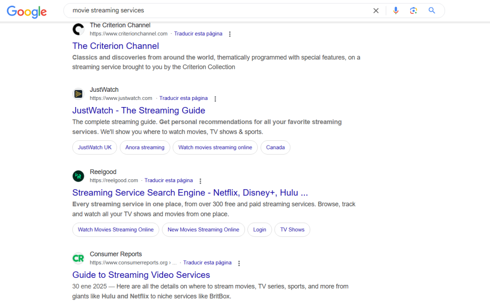Open the three-dot menu for Reelgood result
Screen dimensions: 490x303
pos(200,181)
